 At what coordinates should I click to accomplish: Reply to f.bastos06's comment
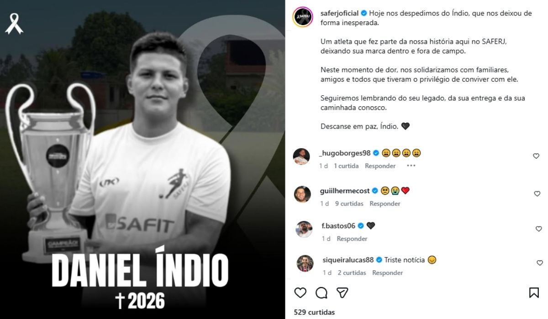pos(352,239)
